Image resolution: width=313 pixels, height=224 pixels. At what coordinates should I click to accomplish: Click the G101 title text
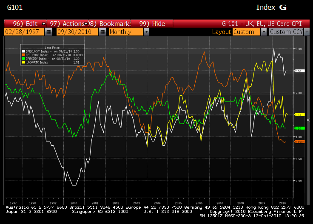coord(15,8)
